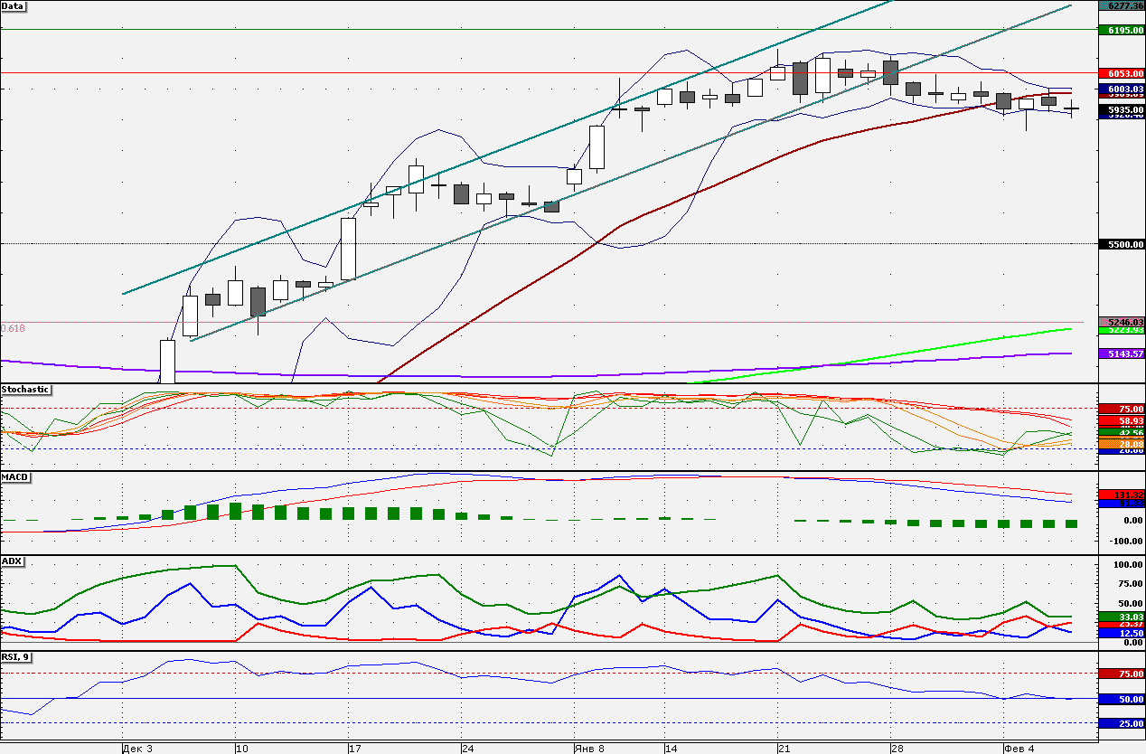Click the '24' date on time axis

point(467,749)
